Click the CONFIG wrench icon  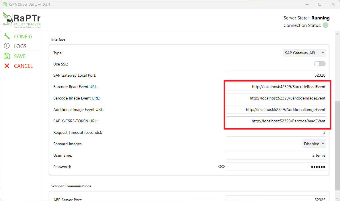(7, 36)
